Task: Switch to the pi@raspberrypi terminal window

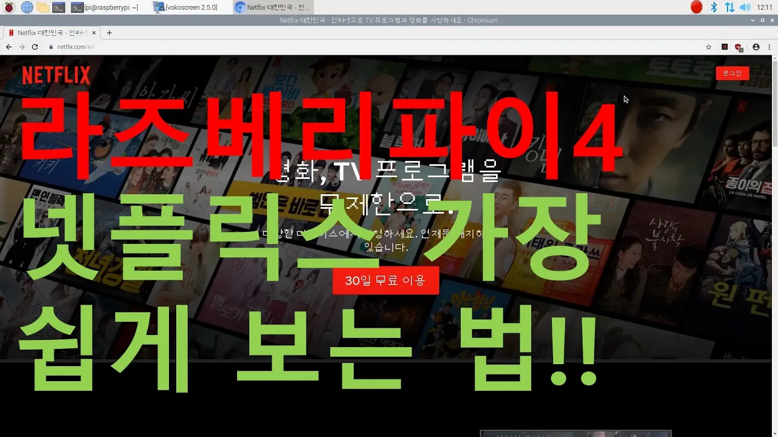Action: coord(105,7)
